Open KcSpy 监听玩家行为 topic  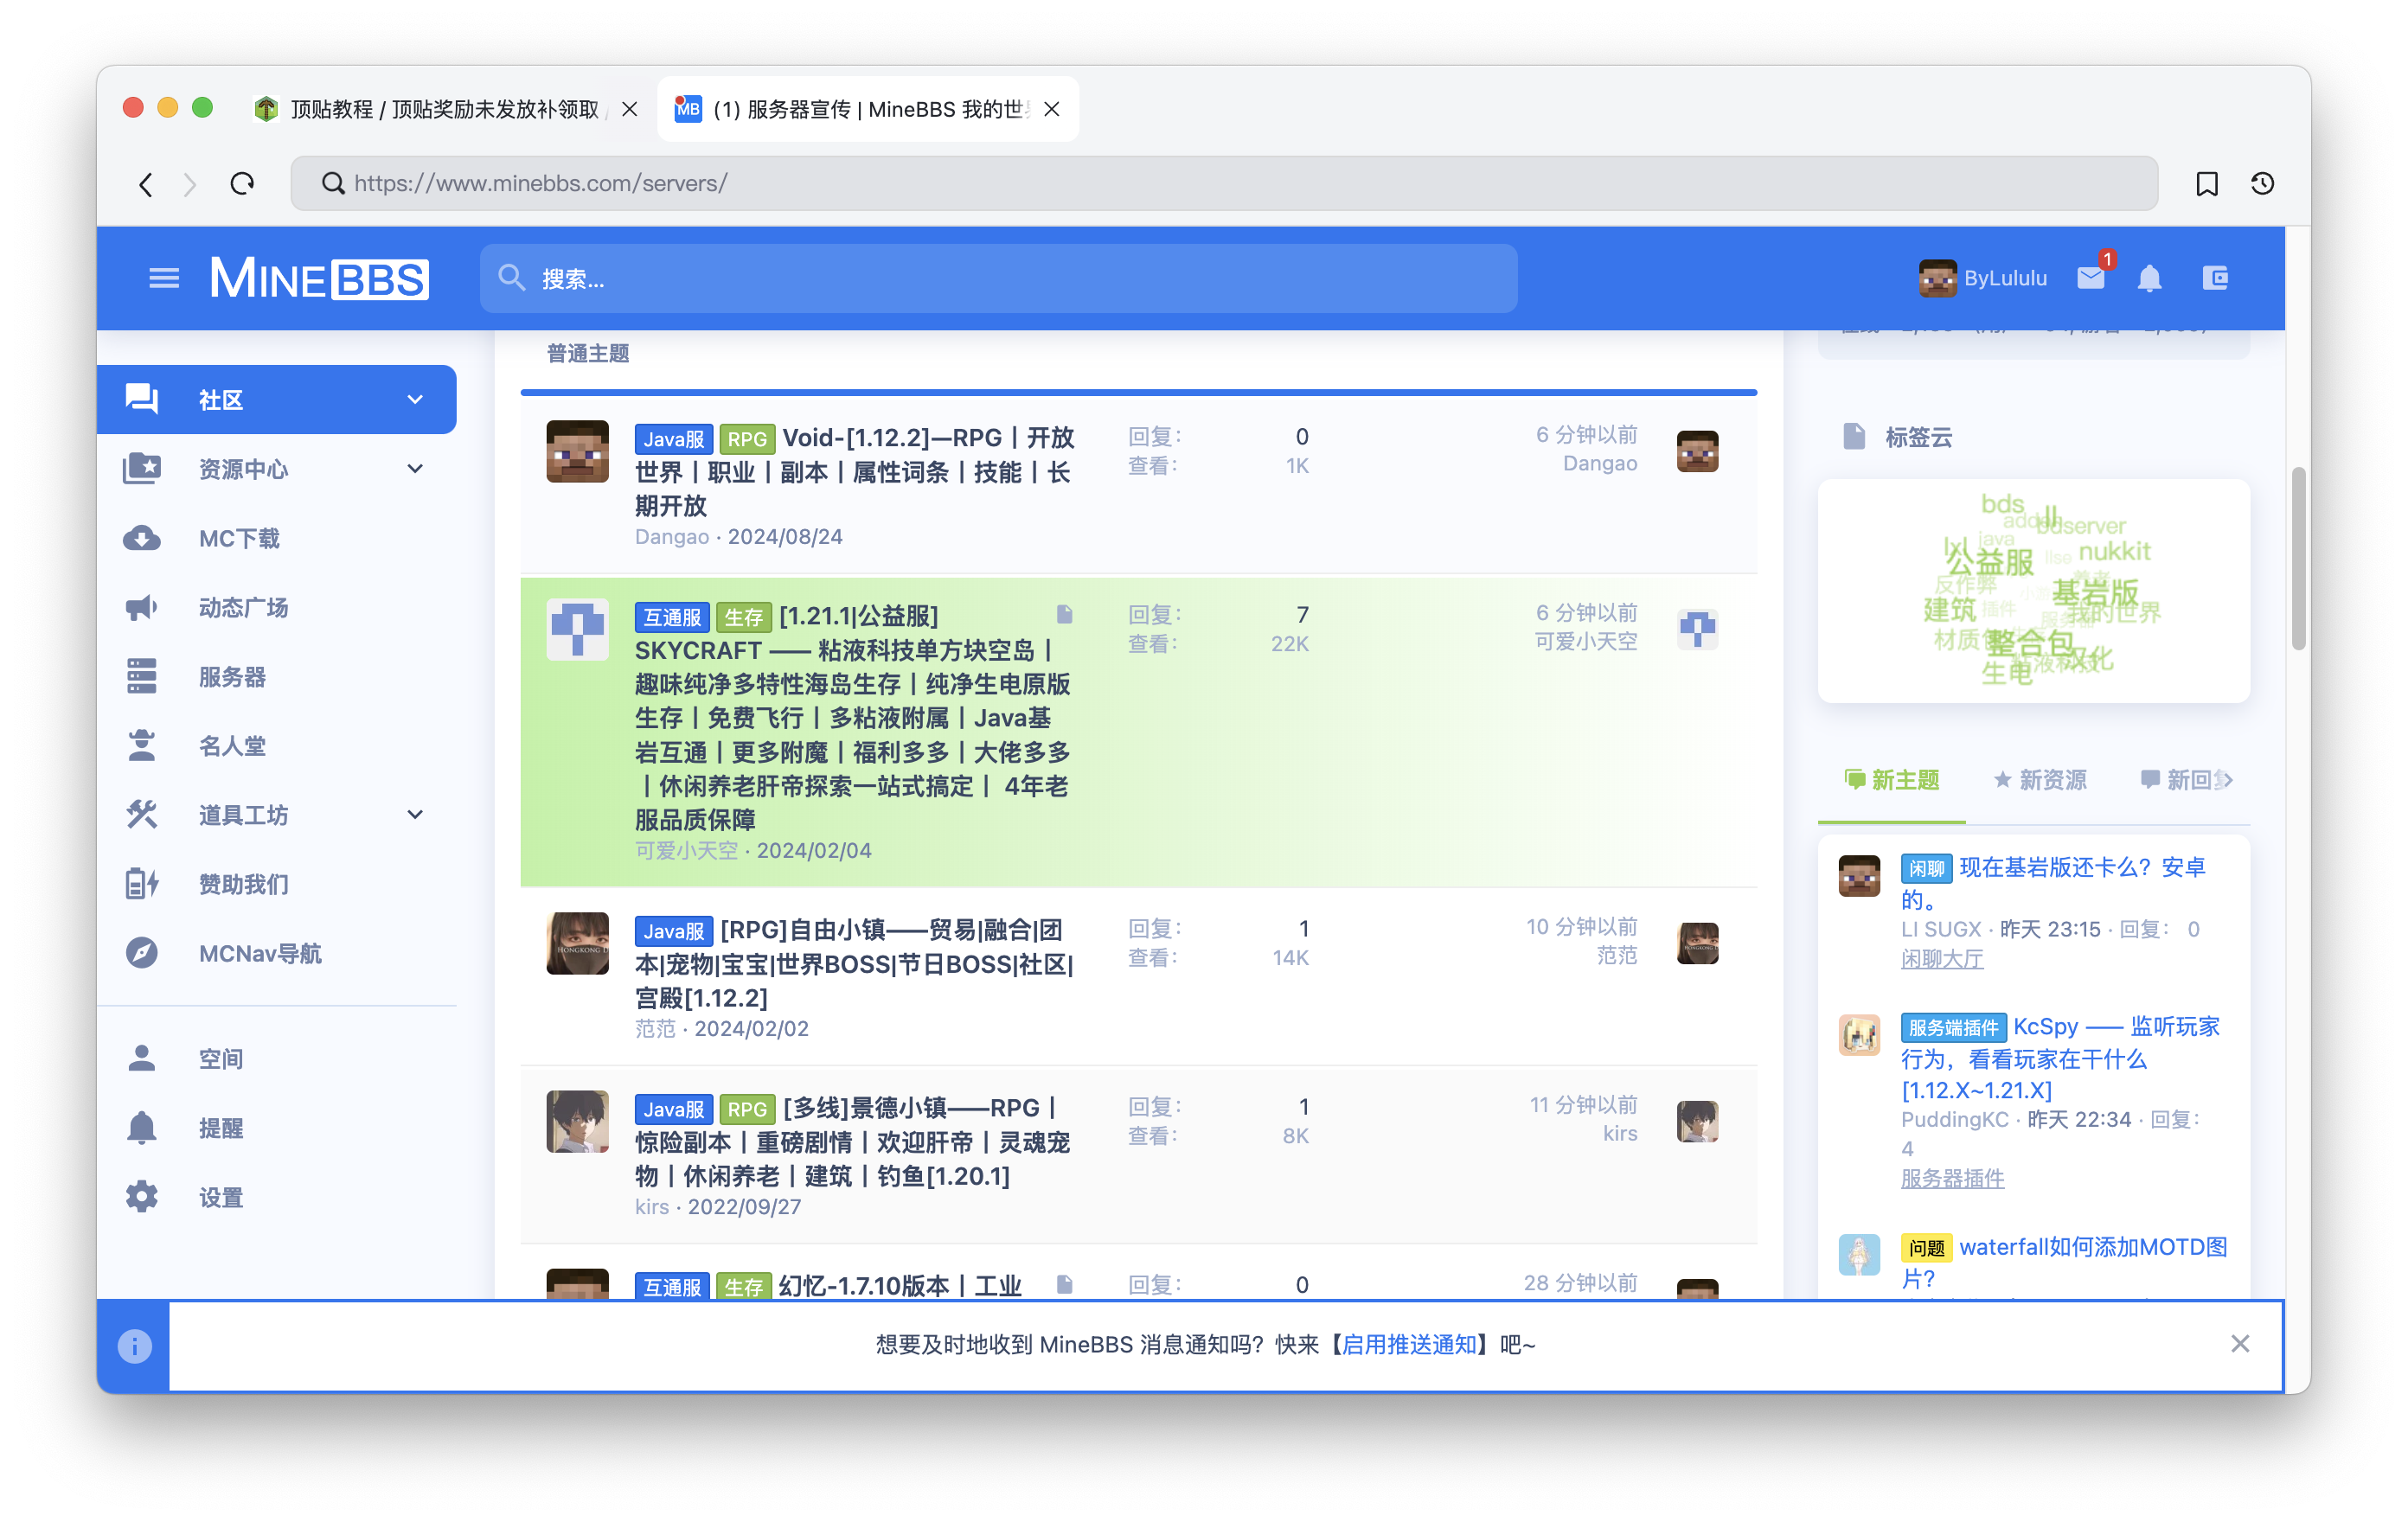(2060, 1058)
